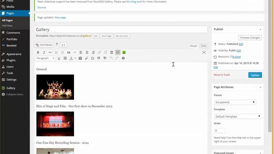Apply strikethrough formatting
This screenshot has height=154, width=274.
[x=50, y=52]
